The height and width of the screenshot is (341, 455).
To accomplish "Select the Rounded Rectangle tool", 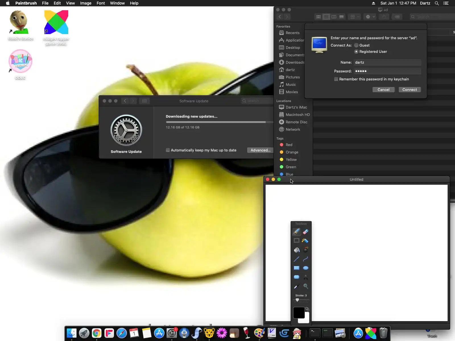I will click(x=296, y=277).
